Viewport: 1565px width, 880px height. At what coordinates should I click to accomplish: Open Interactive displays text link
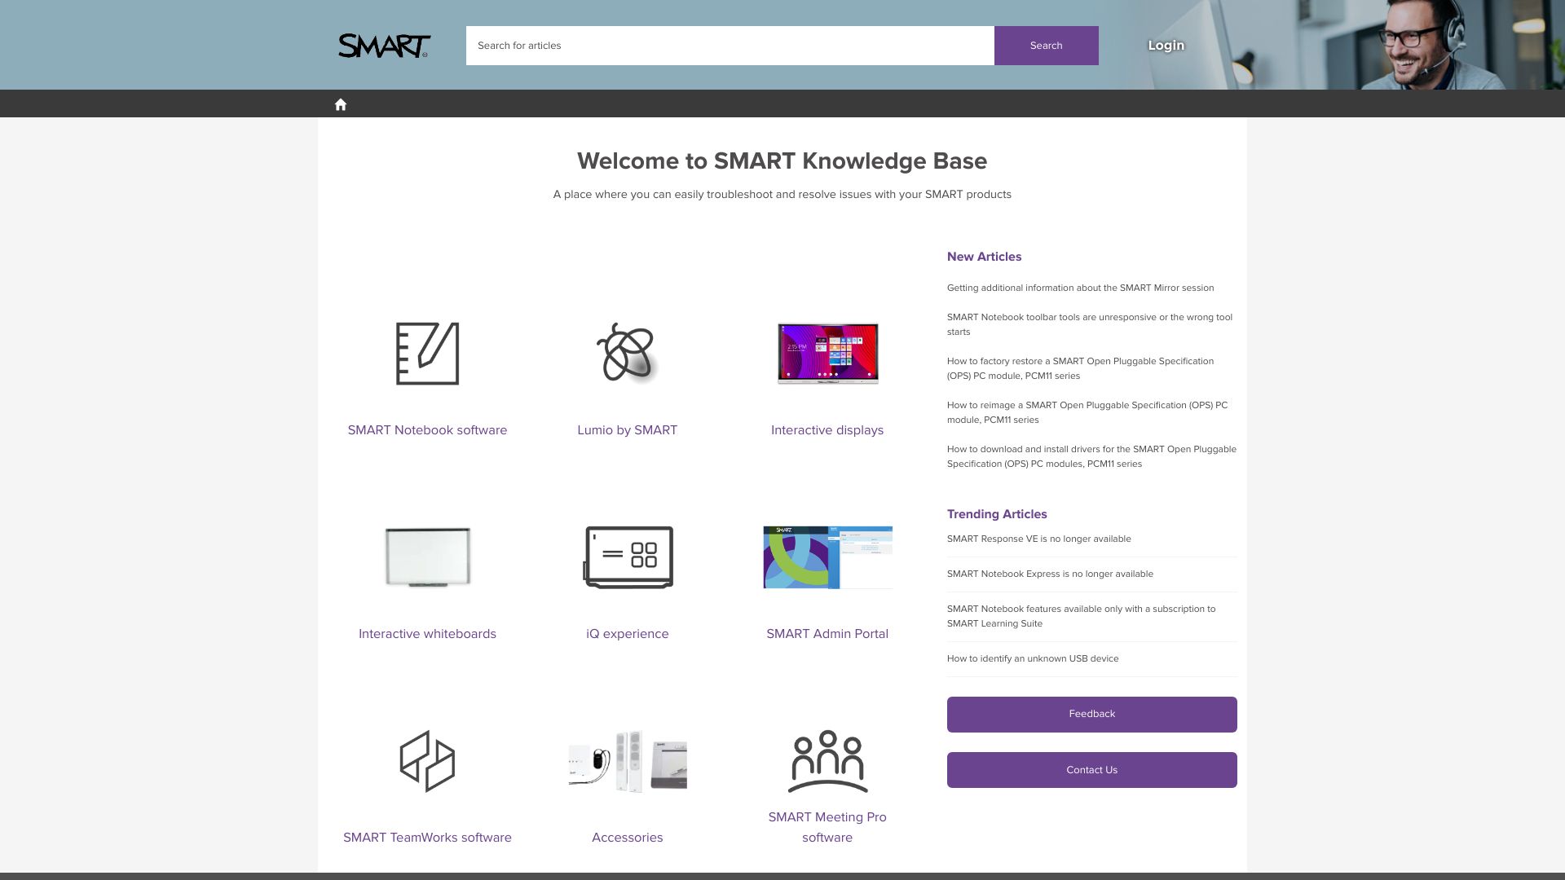[827, 430]
